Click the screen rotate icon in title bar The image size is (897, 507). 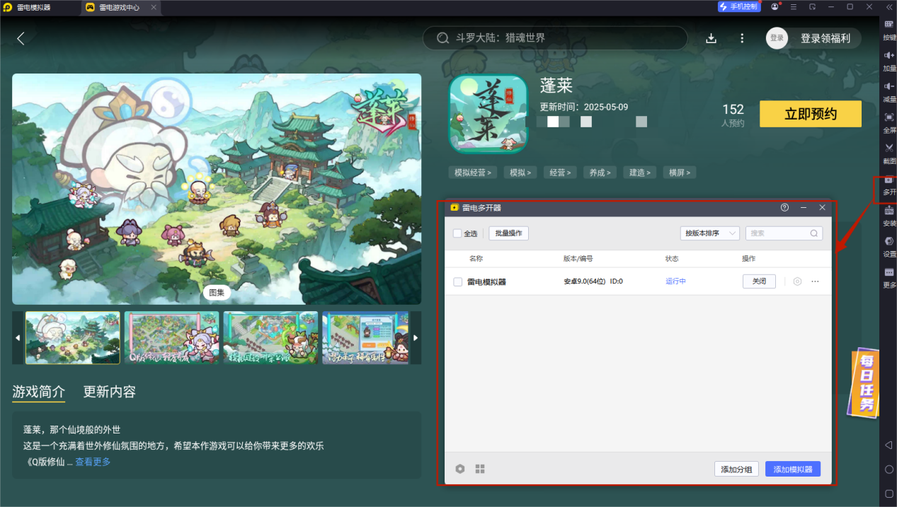[x=813, y=7]
